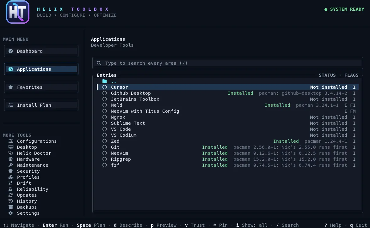Click the Profiles cubes icon
The image size is (370, 228).
(11, 177)
